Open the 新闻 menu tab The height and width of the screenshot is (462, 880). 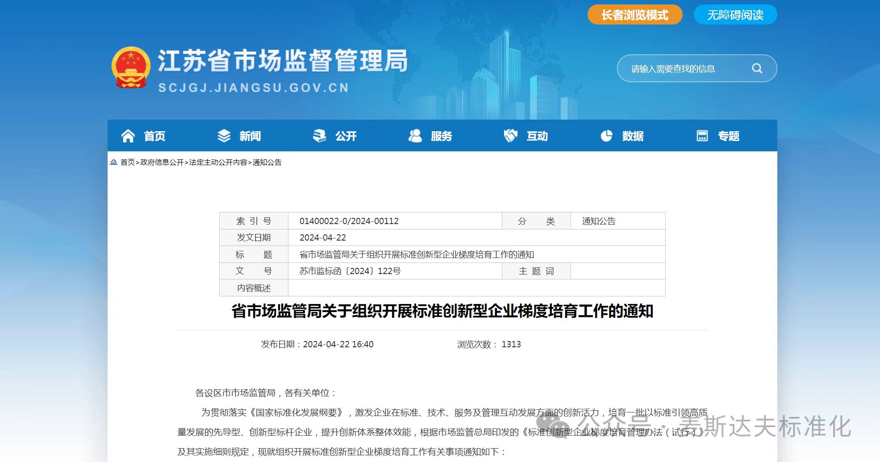pyautogui.click(x=250, y=136)
